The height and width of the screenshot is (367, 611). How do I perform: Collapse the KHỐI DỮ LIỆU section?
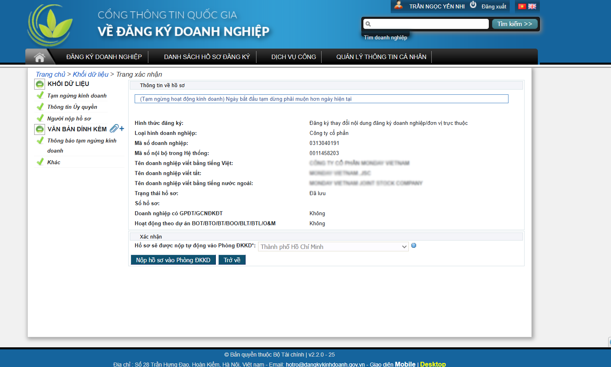[40, 84]
